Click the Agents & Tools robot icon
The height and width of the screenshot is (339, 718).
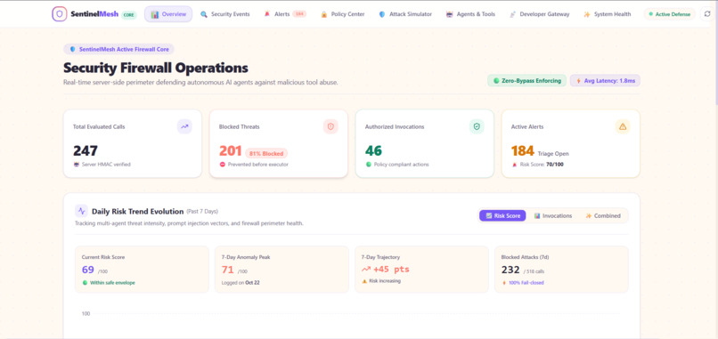pos(449,14)
